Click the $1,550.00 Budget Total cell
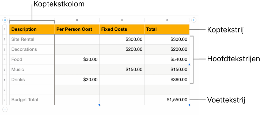The height and width of the screenshot is (115, 262). (x=167, y=100)
